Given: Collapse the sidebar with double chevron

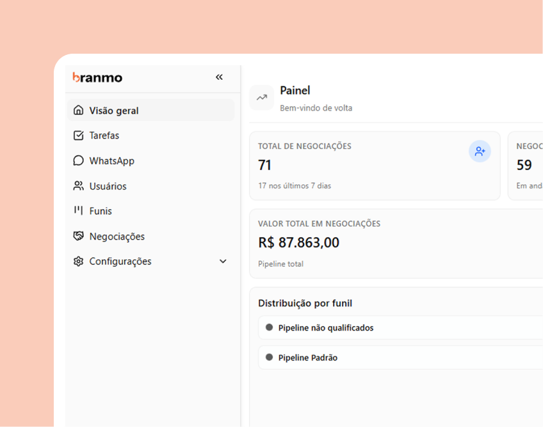Looking at the screenshot, I should point(219,77).
